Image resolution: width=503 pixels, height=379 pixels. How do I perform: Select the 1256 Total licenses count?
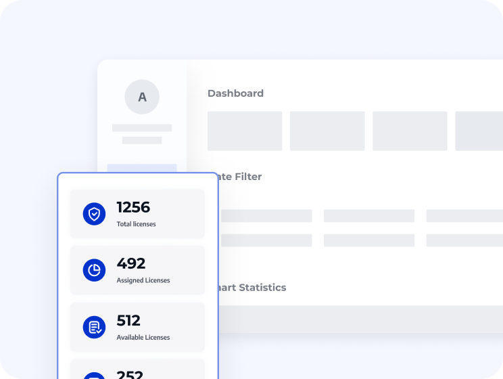click(133, 207)
